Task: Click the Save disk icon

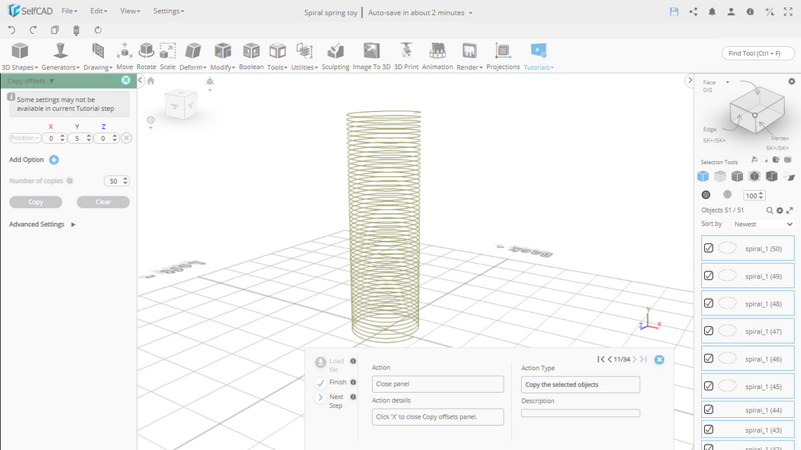Action: (x=674, y=12)
